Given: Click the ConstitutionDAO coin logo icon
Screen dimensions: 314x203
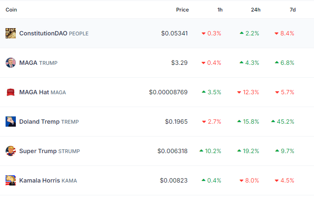Looking at the screenshot, I should coord(11,33).
